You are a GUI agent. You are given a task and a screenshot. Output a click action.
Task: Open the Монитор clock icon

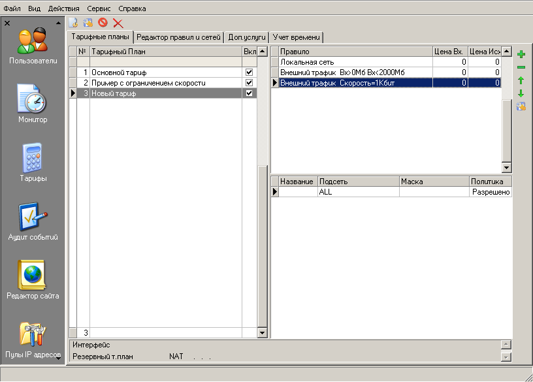(x=33, y=99)
